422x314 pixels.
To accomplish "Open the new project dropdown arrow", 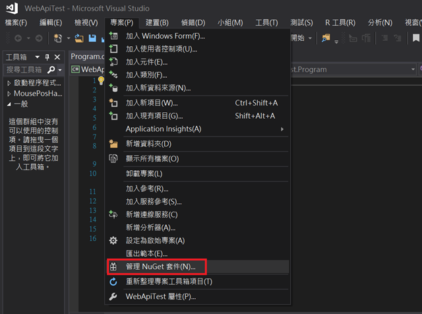I will tap(69, 38).
